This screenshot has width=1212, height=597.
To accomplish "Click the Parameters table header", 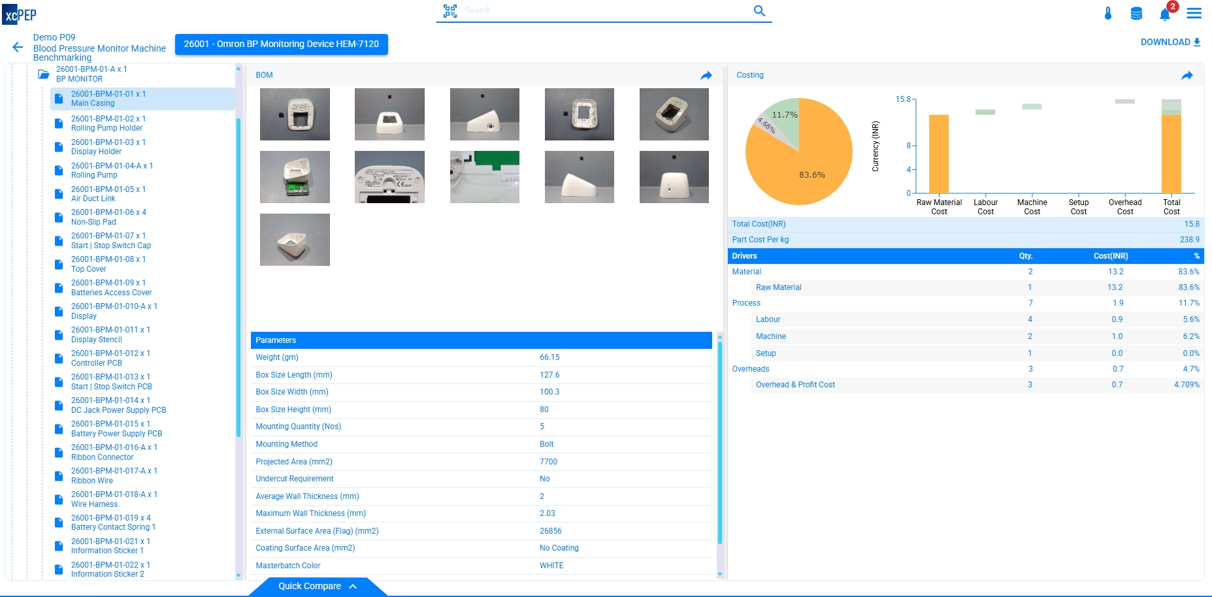I will tap(482, 340).
